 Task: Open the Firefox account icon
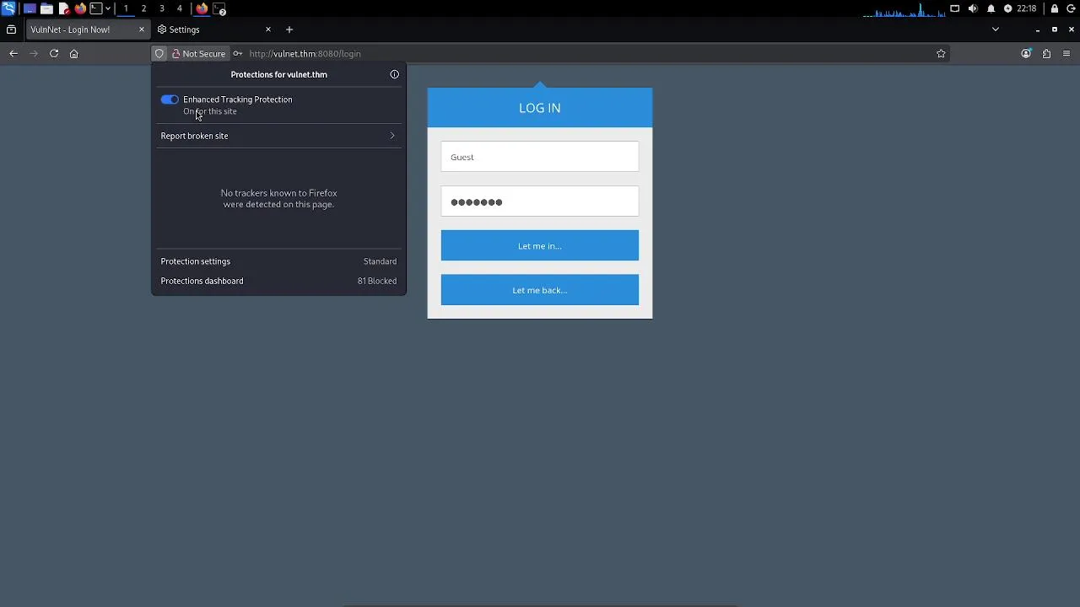1026,53
